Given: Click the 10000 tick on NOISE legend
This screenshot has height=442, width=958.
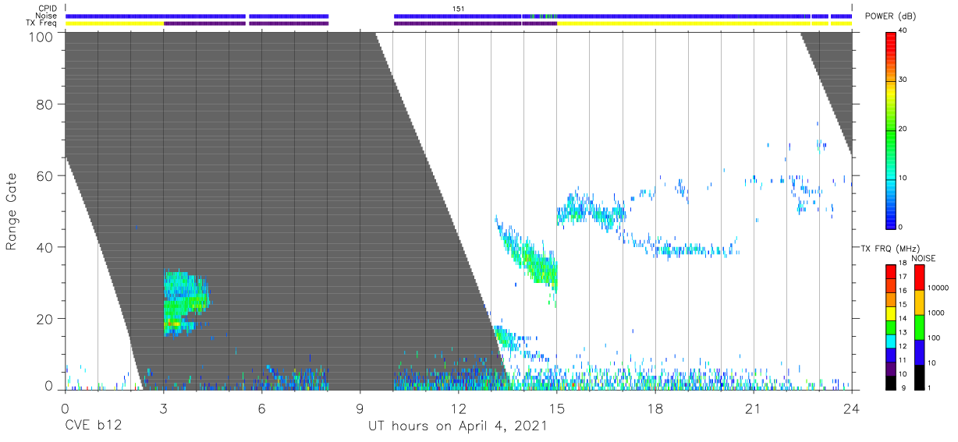Looking at the screenshot, I should tap(938, 288).
